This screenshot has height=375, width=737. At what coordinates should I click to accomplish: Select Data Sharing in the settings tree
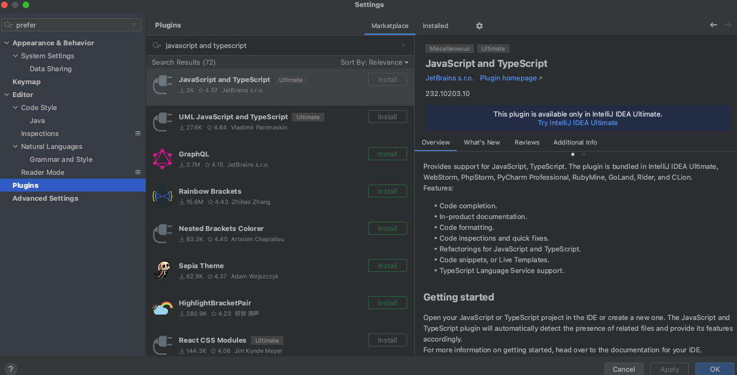51,69
